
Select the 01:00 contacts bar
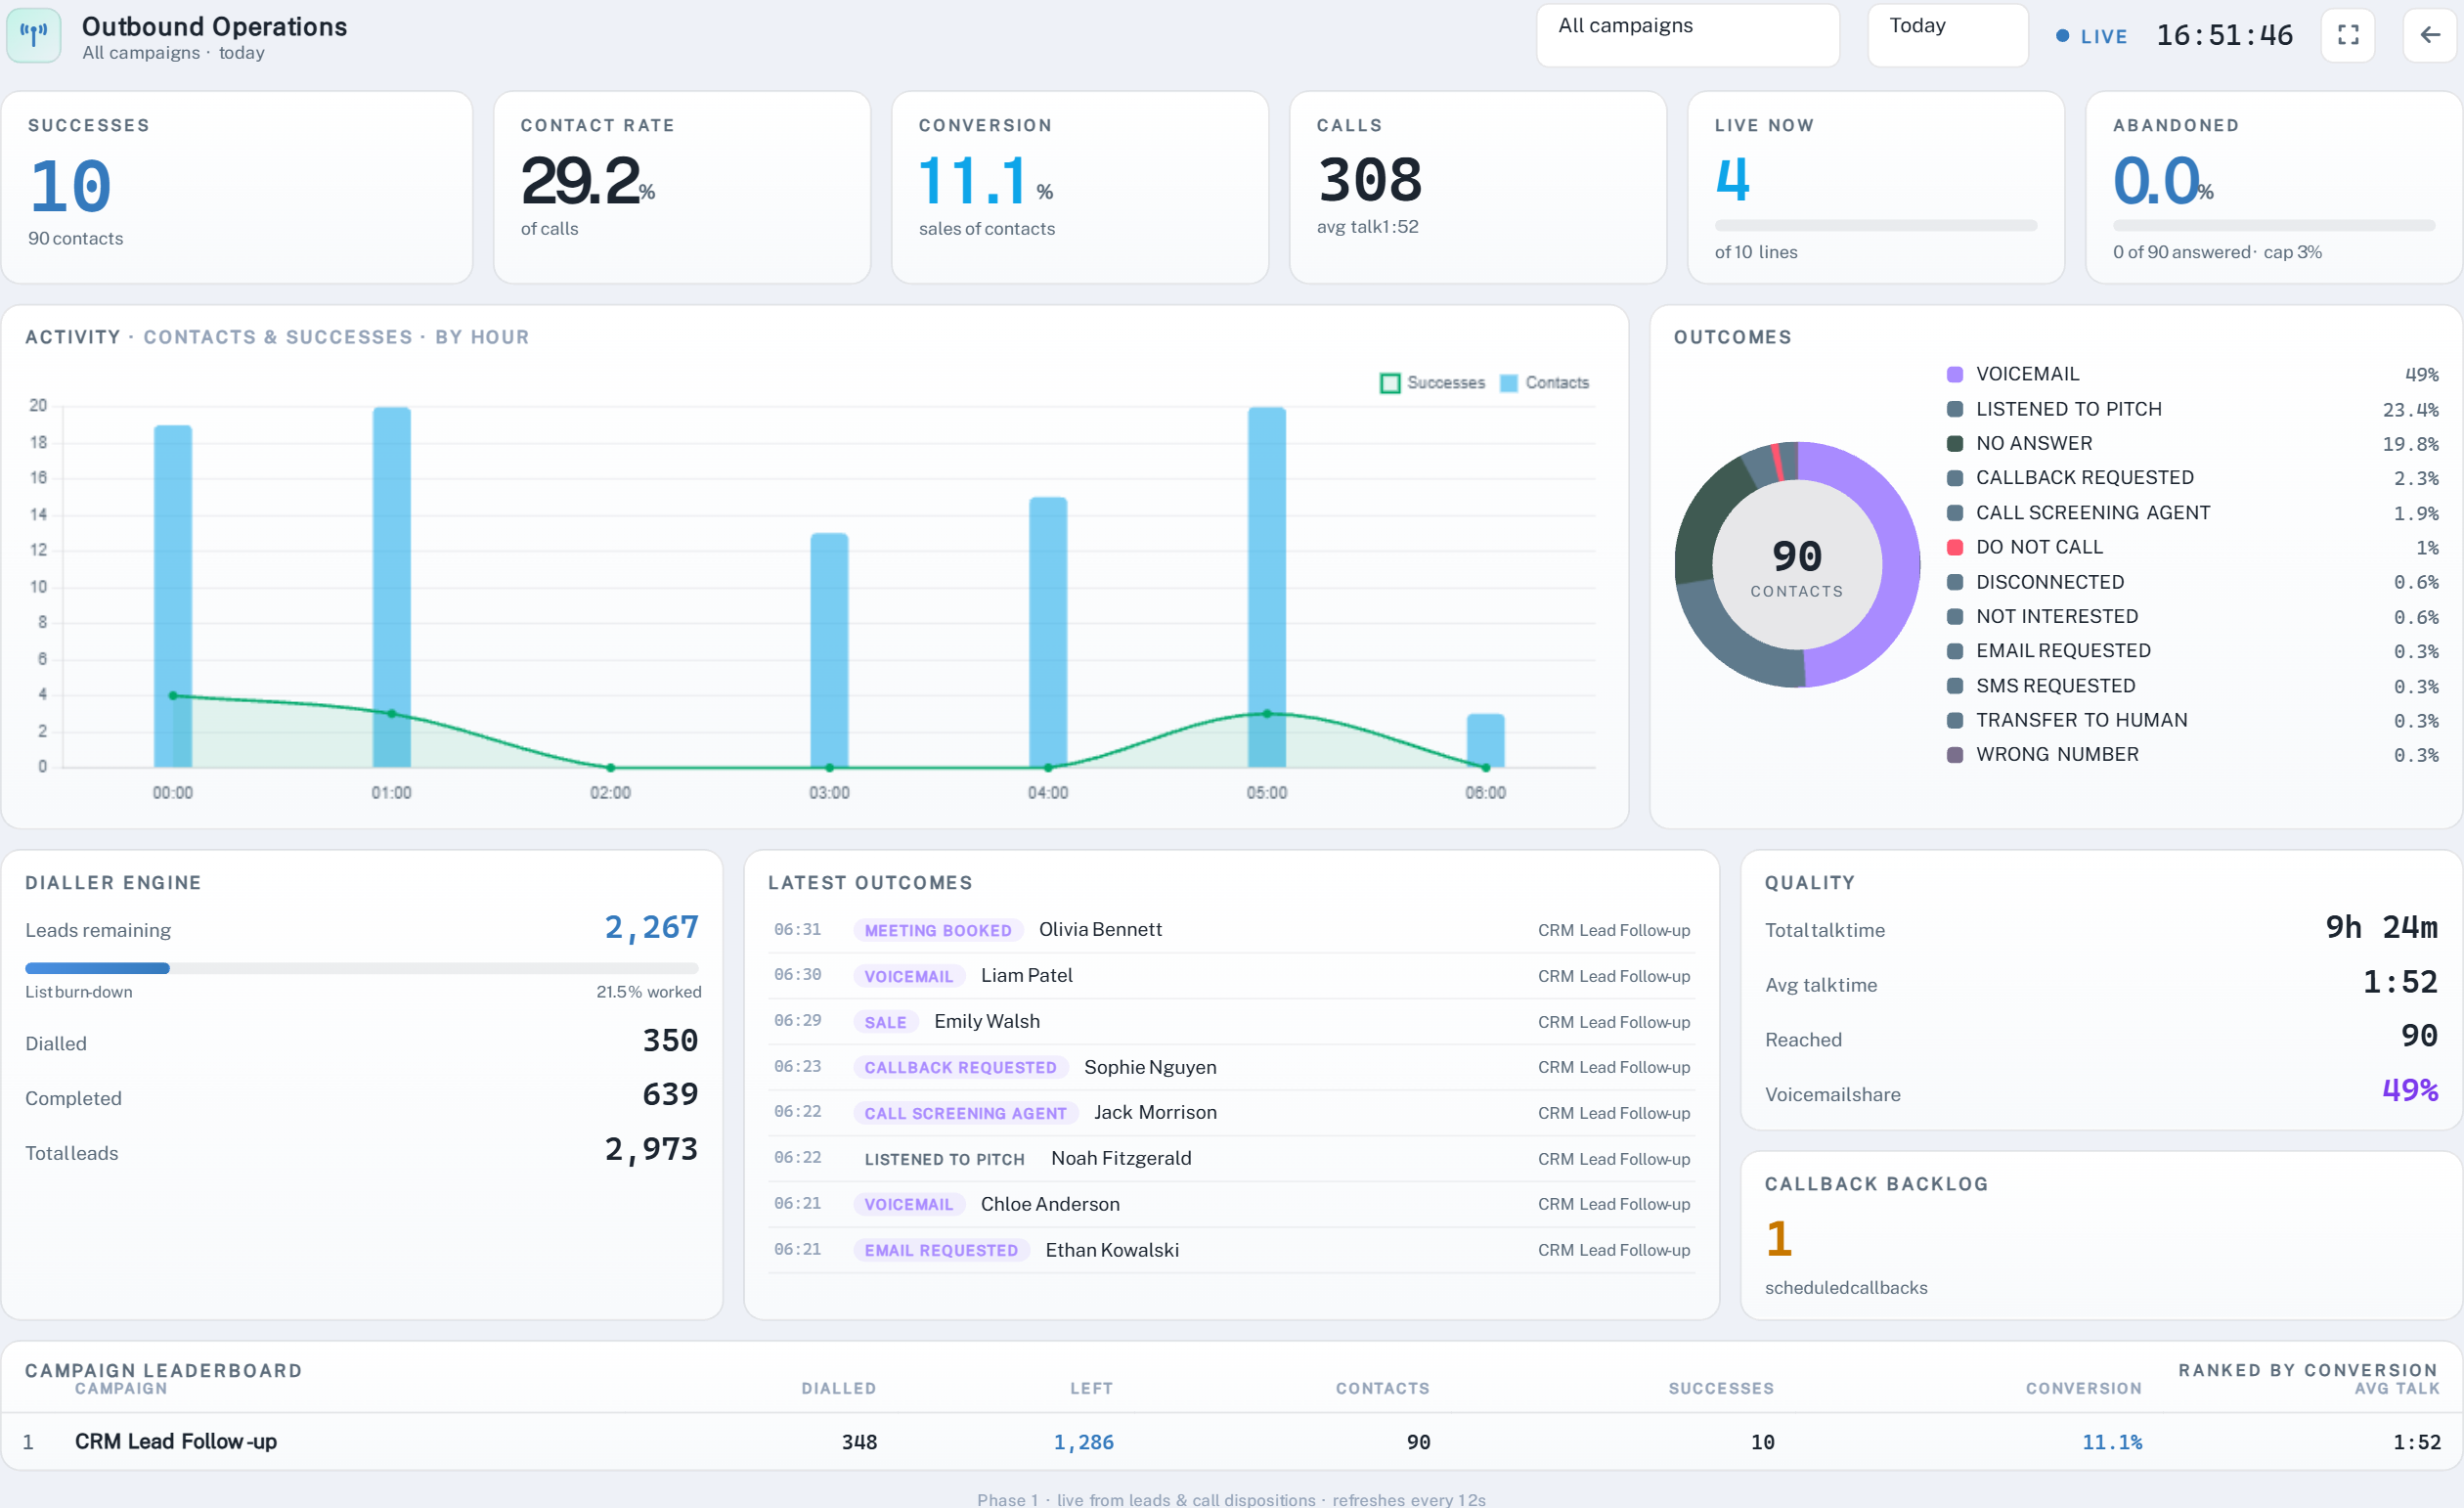(392, 587)
